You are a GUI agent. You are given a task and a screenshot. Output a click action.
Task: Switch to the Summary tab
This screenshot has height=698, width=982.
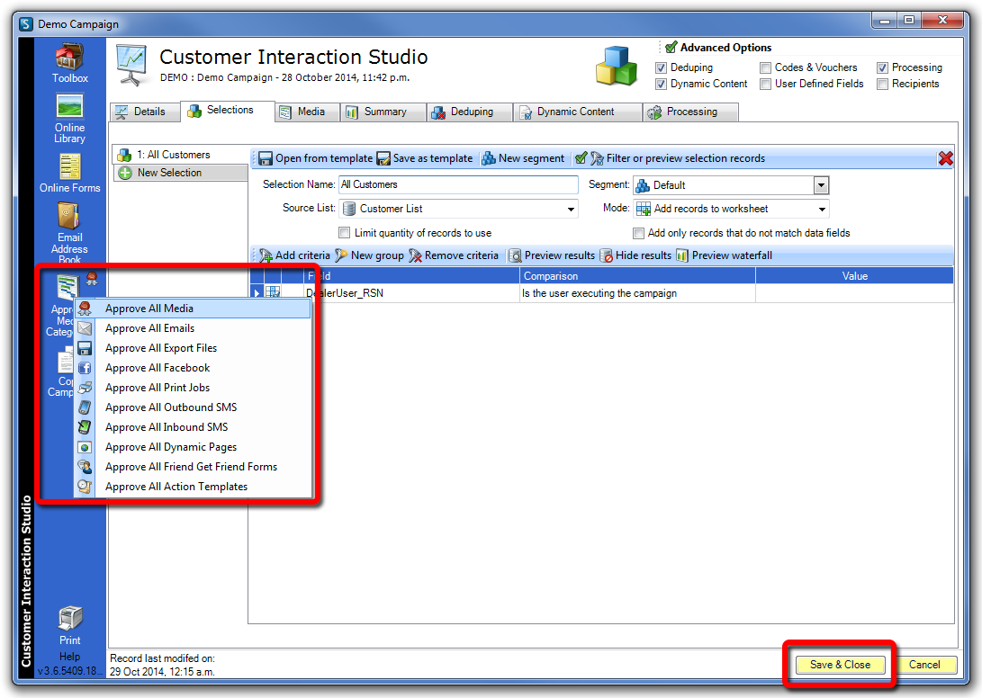pyautogui.click(x=383, y=112)
